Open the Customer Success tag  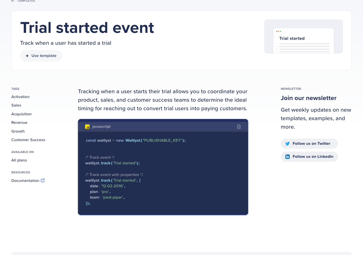[x=28, y=140]
